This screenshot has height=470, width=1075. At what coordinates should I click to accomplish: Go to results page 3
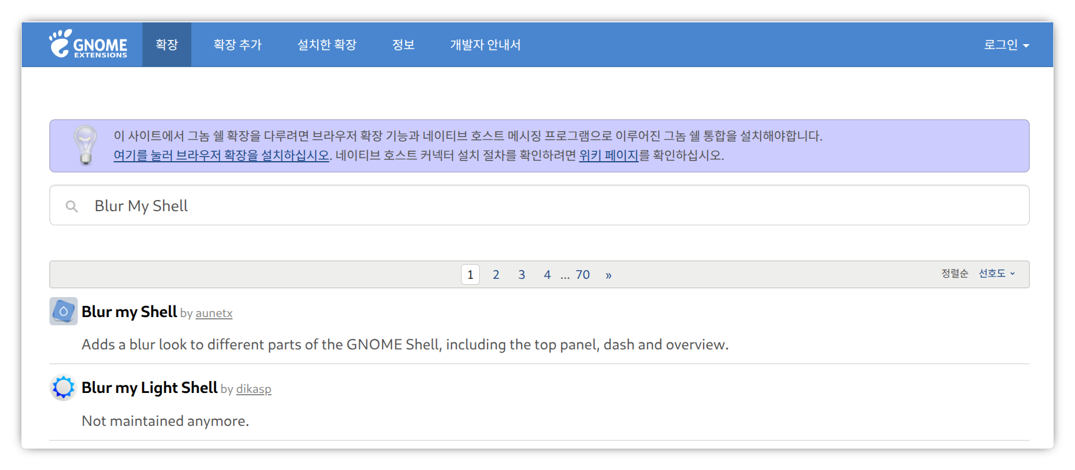(x=522, y=275)
